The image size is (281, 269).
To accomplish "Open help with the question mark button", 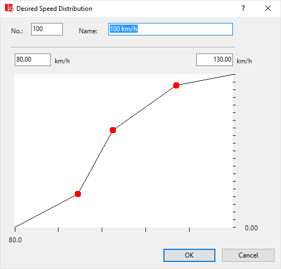I will (x=243, y=8).
